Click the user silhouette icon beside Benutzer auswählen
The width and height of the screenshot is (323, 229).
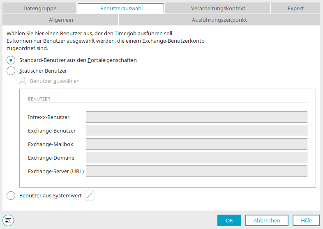coord(23,81)
